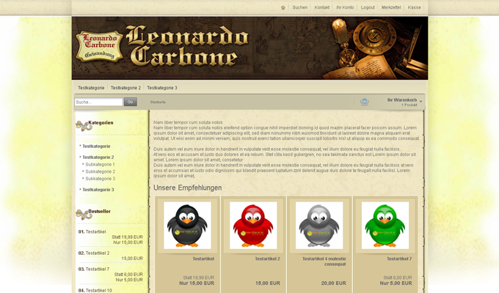The height and width of the screenshot is (293, 499).
Task: Open Suchen in the top menu
Action: point(300,7)
